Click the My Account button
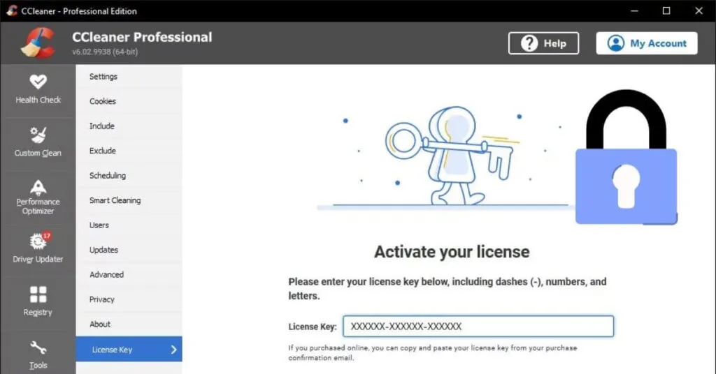The width and height of the screenshot is (716, 374). (647, 43)
